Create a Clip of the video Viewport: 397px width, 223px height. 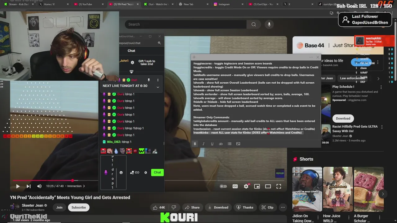pos(267,208)
